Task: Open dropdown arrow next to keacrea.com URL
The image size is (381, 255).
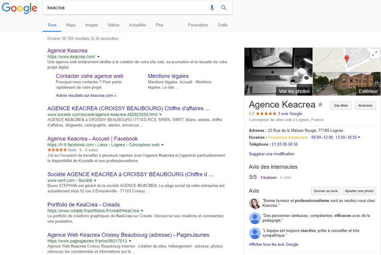Action: click(x=98, y=57)
